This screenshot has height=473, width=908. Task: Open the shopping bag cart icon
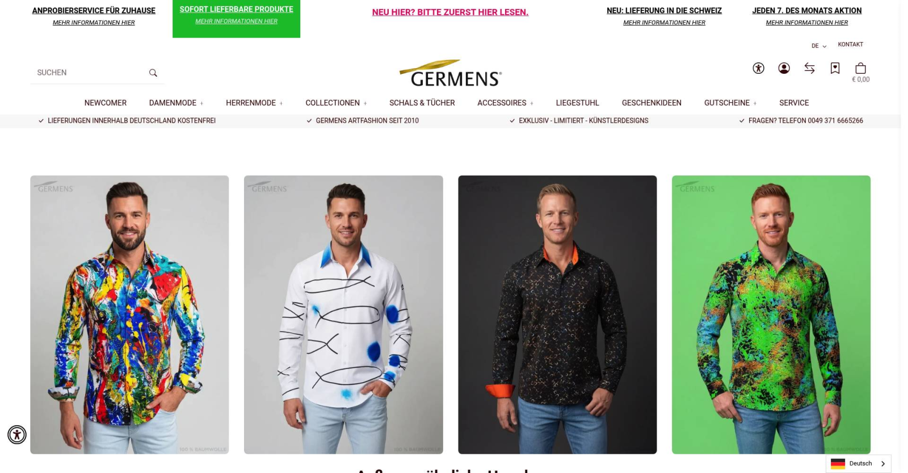pos(860,69)
